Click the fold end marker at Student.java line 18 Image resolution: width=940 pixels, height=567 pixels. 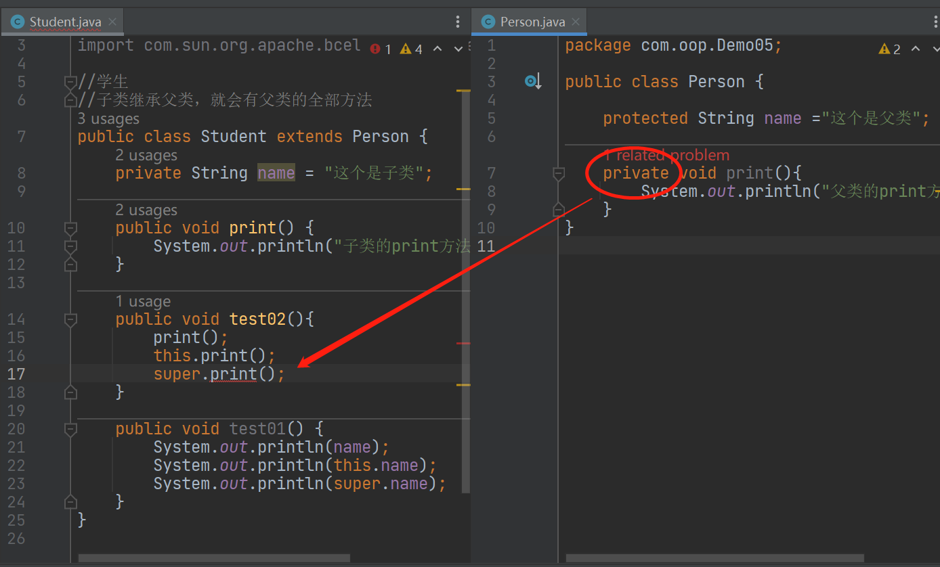point(70,392)
